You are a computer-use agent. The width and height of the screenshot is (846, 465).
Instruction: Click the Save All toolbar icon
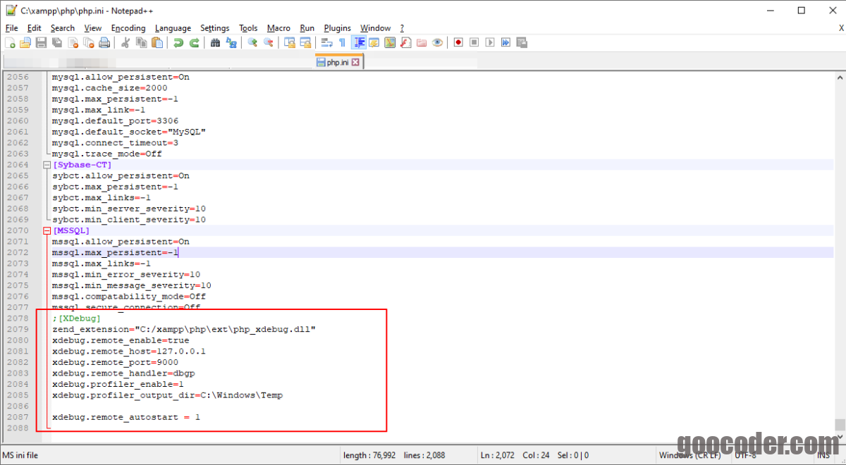click(x=56, y=42)
